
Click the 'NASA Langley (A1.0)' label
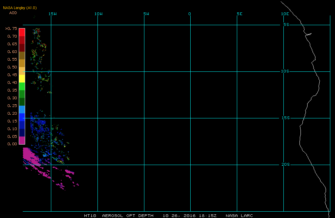20,8
